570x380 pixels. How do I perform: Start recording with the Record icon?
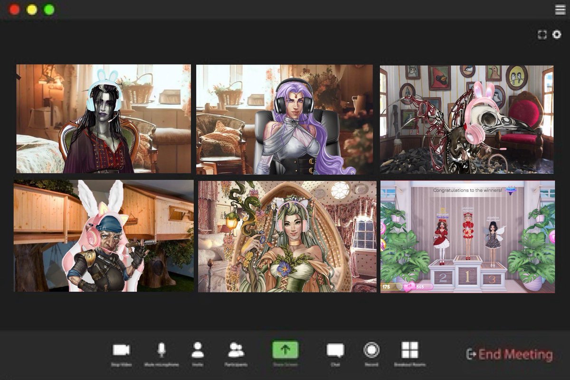[371, 350]
